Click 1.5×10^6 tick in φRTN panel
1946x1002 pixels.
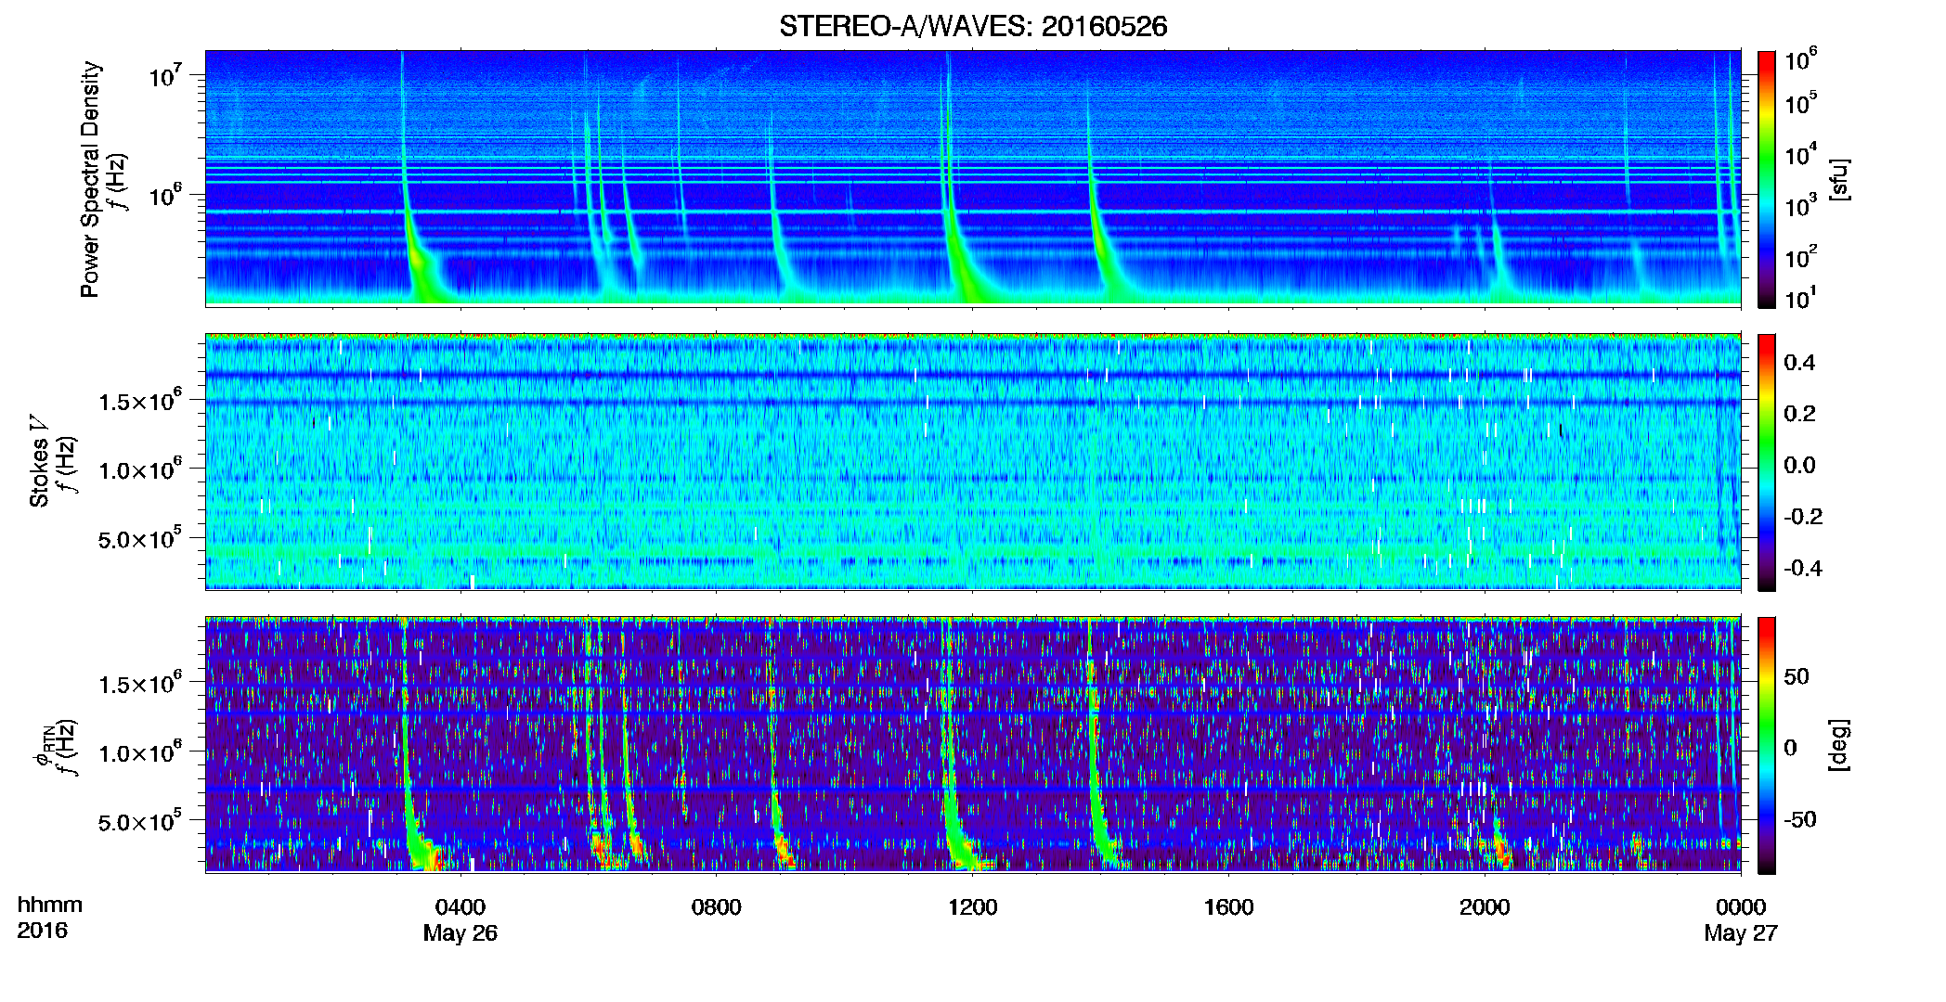[140, 683]
